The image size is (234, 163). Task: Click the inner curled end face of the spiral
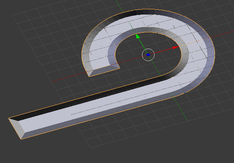pyautogui.click(x=104, y=71)
